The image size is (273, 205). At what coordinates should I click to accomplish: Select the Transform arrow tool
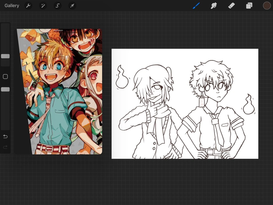[72, 5]
